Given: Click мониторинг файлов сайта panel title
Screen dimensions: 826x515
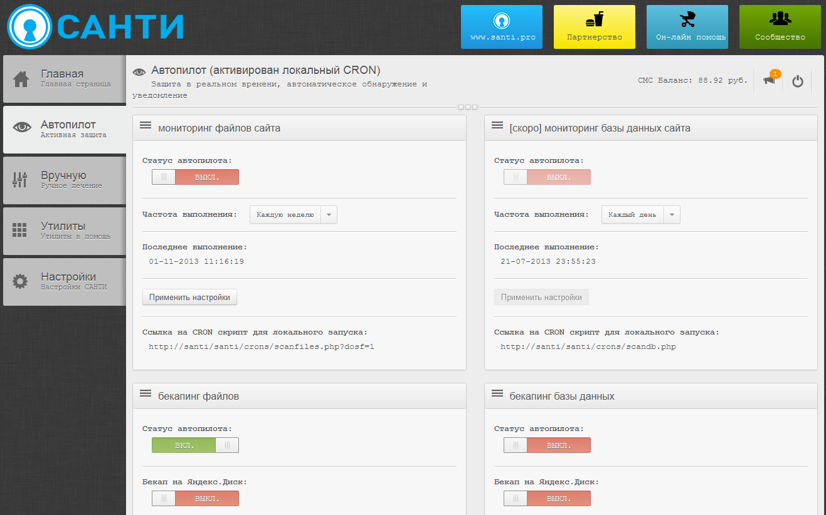Looking at the screenshot, I should tap(220, 128).
